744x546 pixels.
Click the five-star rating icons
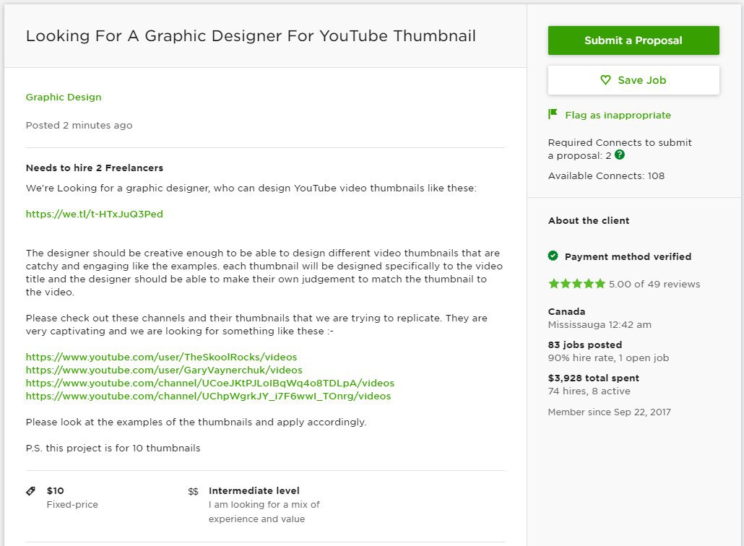pyautogui.click(x=576, y=284)
